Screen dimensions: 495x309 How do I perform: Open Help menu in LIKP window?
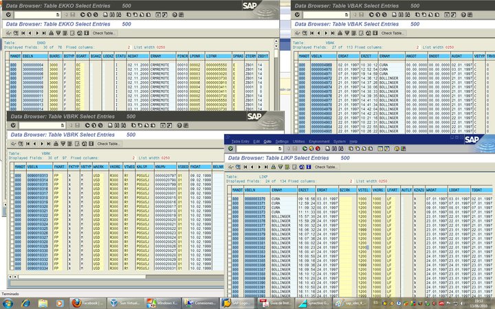(353, 141)
